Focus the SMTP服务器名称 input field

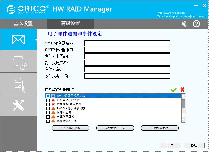pyautogui.click(x=127, y=43)
